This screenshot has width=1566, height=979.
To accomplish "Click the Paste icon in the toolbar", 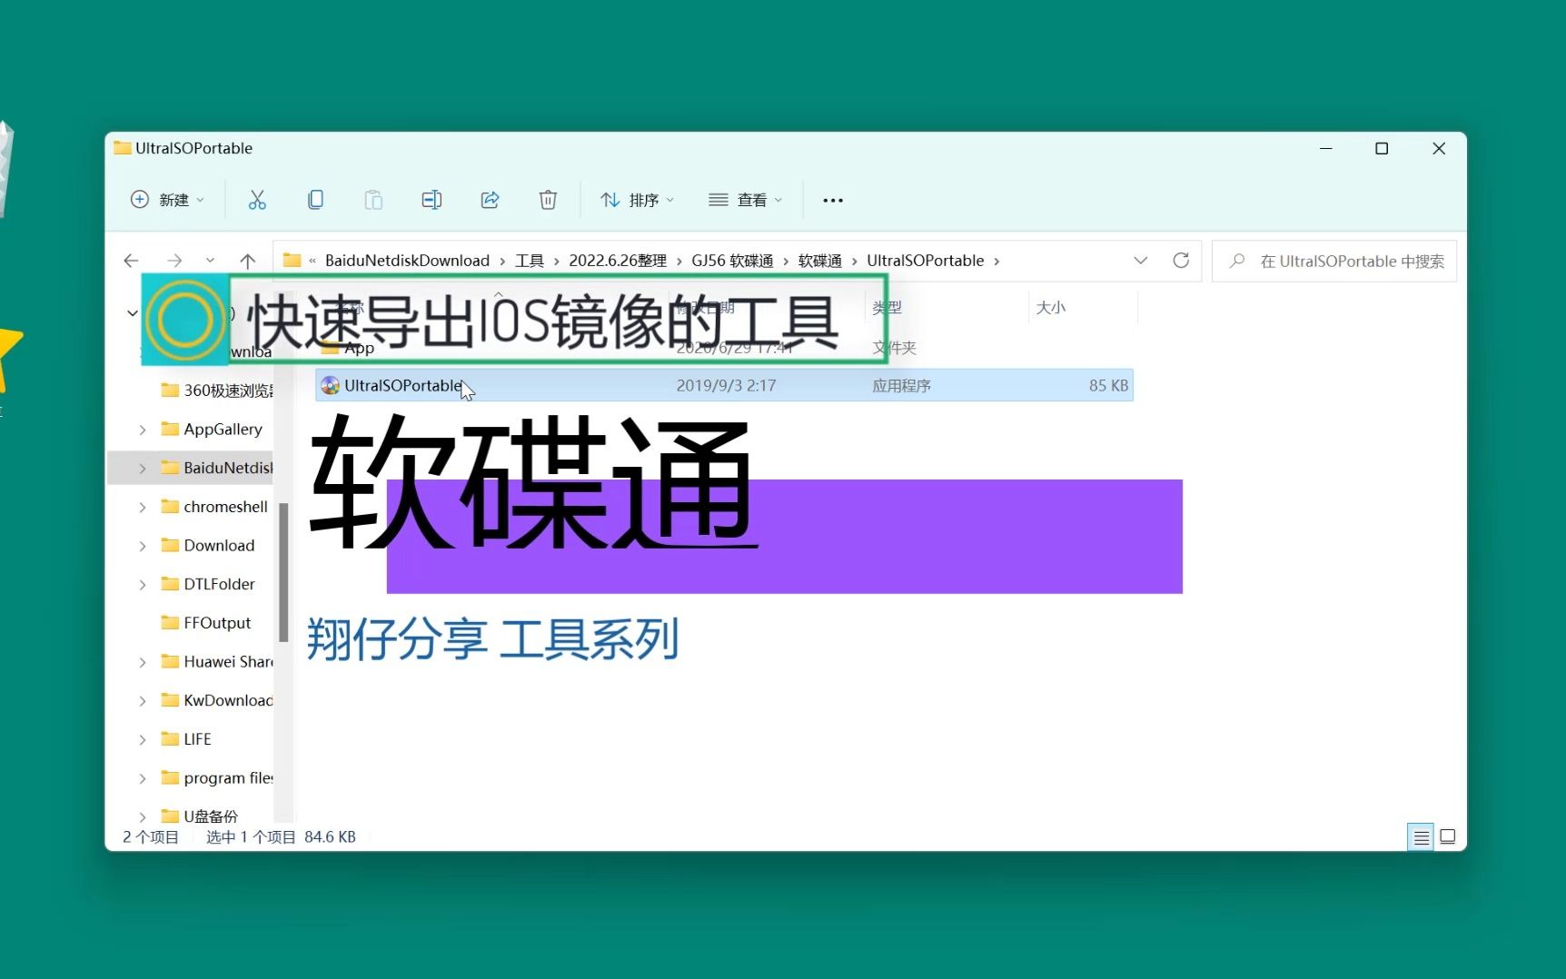I will [x=373, y=200].
